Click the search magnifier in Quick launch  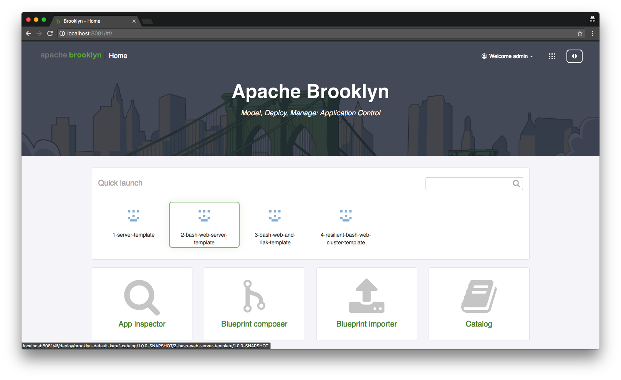coord(516,184)
